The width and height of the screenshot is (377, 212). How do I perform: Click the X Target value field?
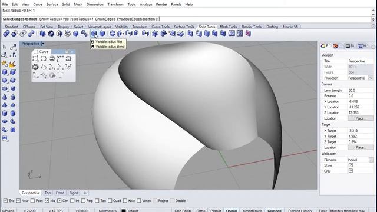click(361, 131)
